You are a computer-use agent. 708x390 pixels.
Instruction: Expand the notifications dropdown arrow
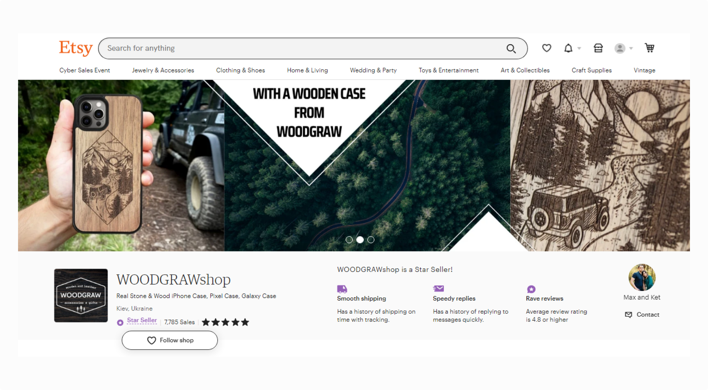pyautogui.click(x=579, y=48)
